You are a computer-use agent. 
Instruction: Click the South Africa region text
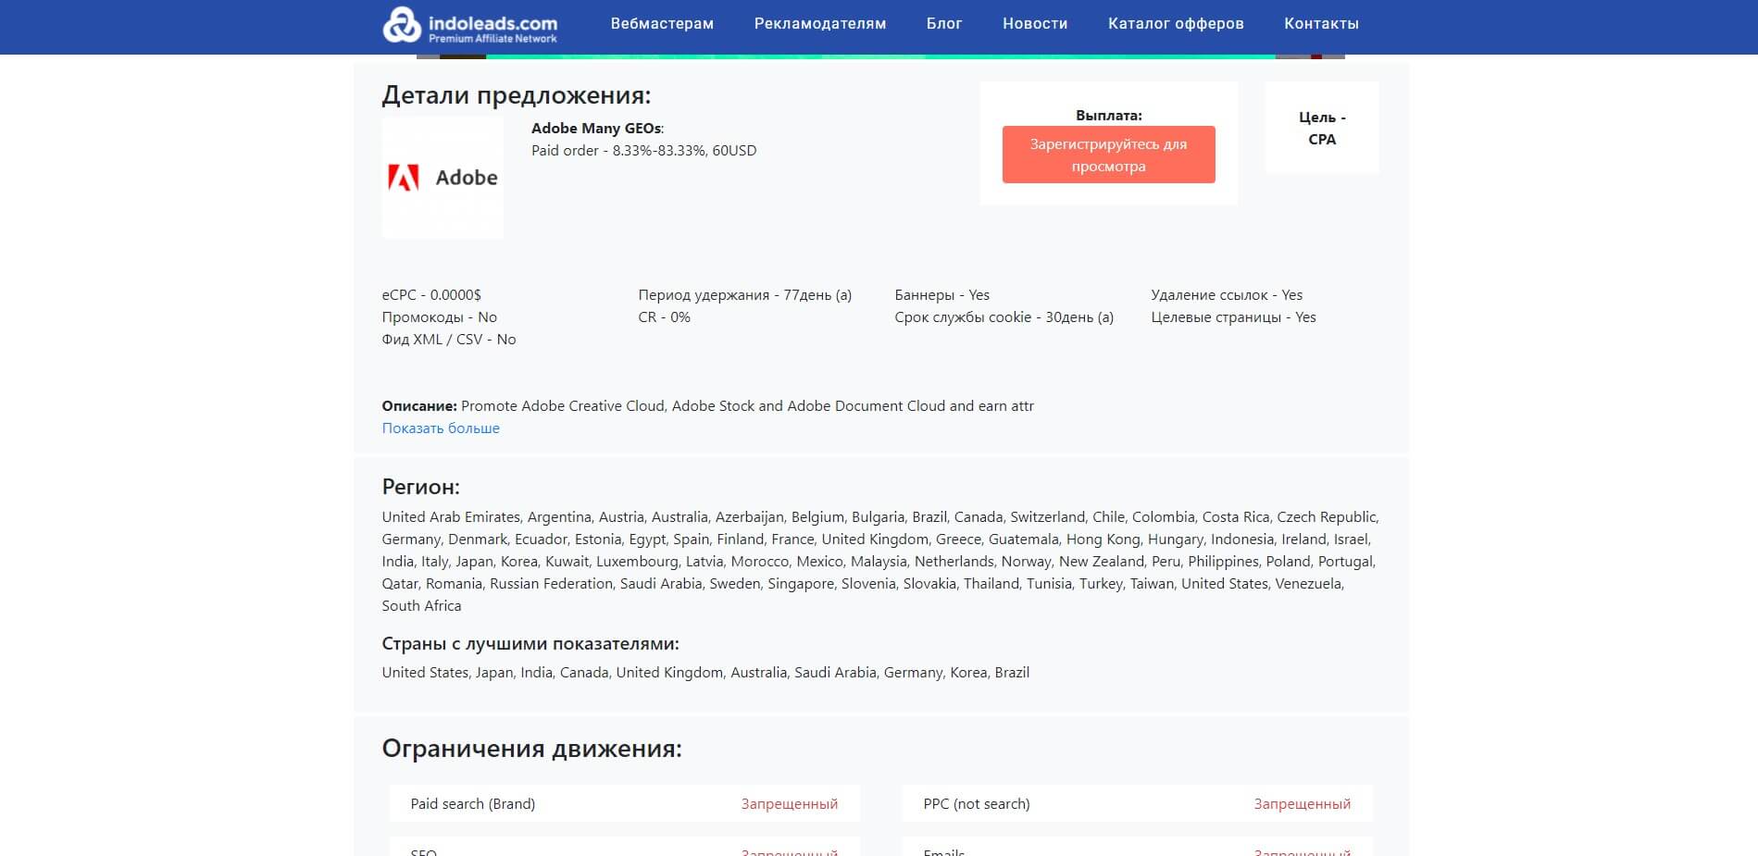point(421,606)
